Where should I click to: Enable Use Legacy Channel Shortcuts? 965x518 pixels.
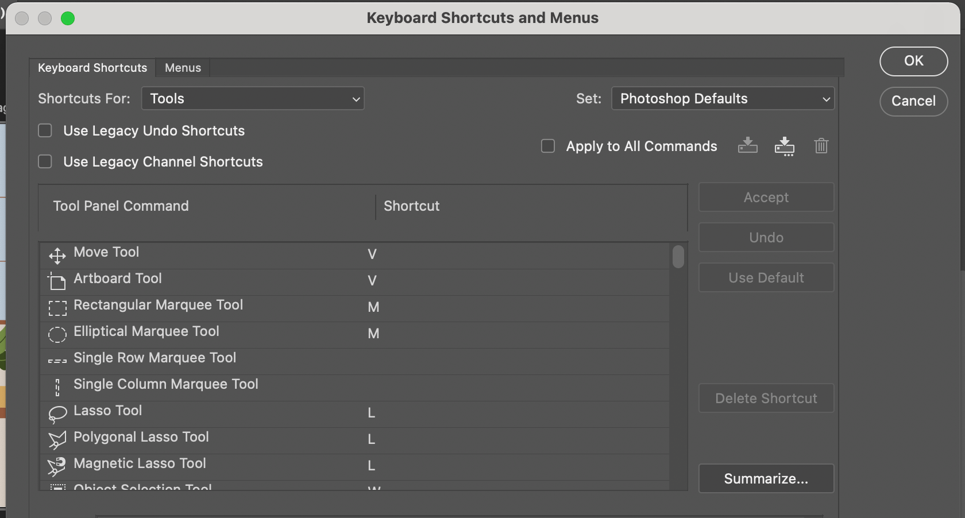tap(44, 161)
